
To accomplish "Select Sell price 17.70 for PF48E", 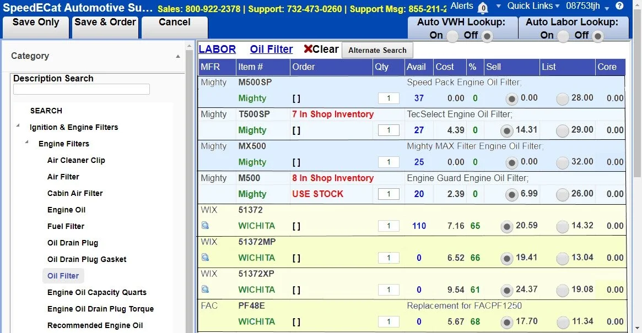I will tap(506, 323).
